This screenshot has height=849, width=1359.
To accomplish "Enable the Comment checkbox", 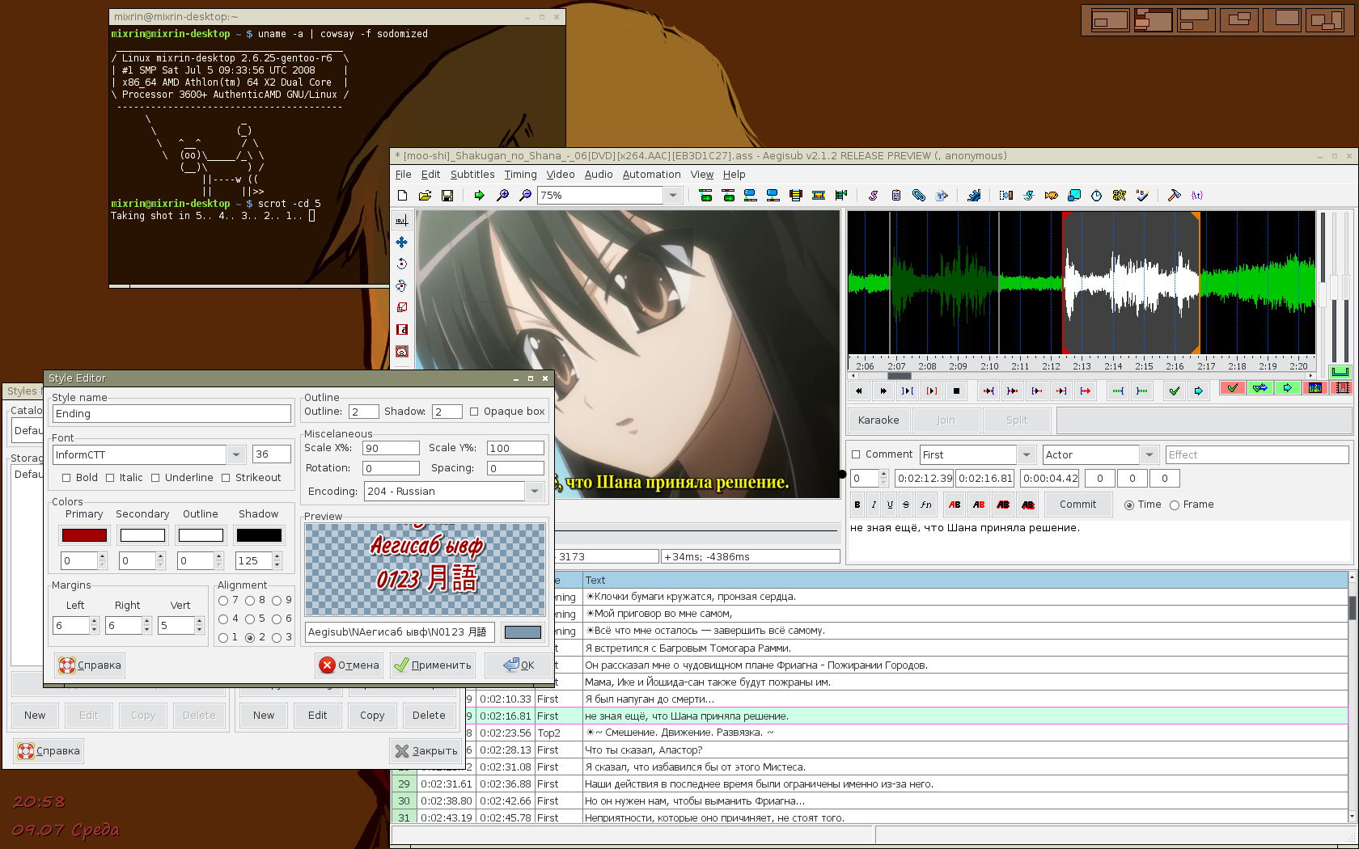I will coord(856,454).
